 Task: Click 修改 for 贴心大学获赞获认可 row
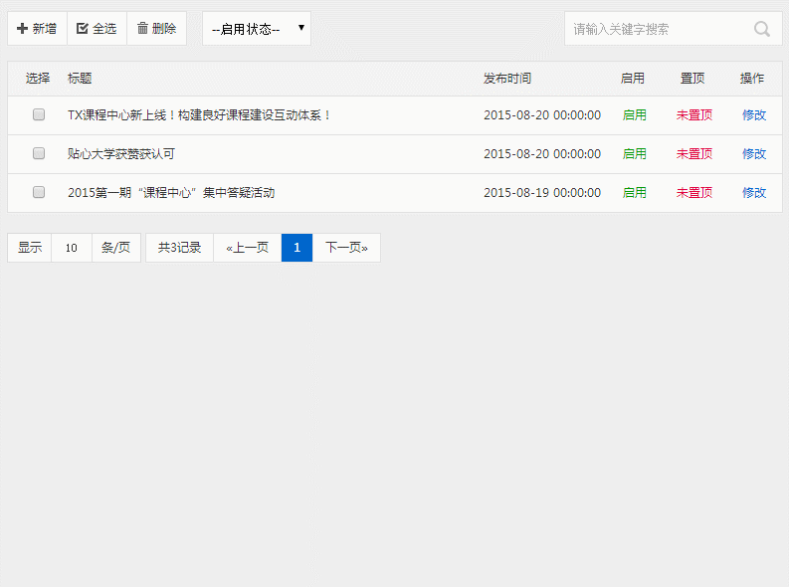coord(753,154)
